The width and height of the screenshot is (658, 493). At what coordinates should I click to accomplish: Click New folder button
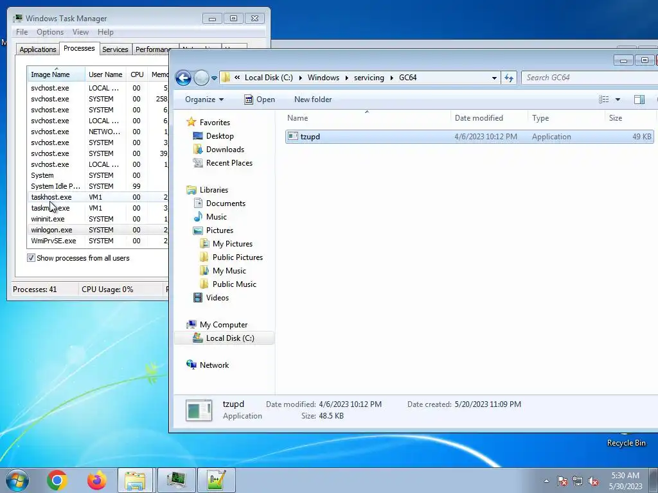click(x=313, y=99)
